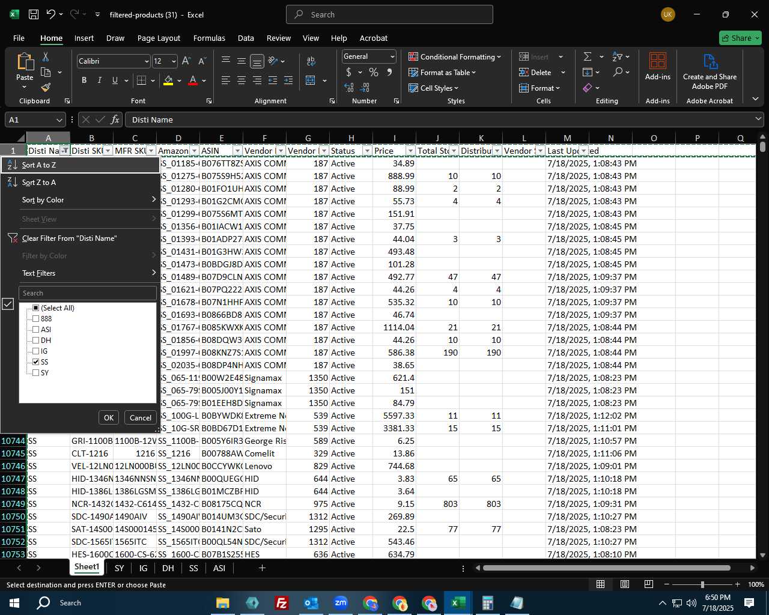The width and height of the screenshot is (769, 615).
Task: Open the Formulas ribbon tab
Action: [x=209, y=38]
